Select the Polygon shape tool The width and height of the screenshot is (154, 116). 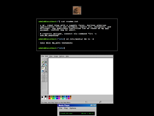[46, 77]
